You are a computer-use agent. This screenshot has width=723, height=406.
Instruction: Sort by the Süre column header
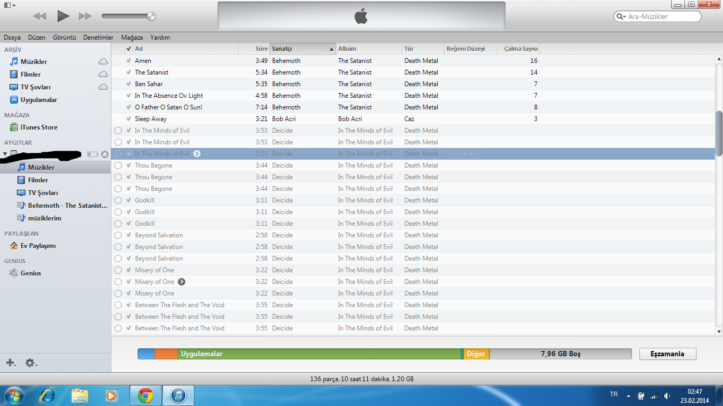click(254, 49)
